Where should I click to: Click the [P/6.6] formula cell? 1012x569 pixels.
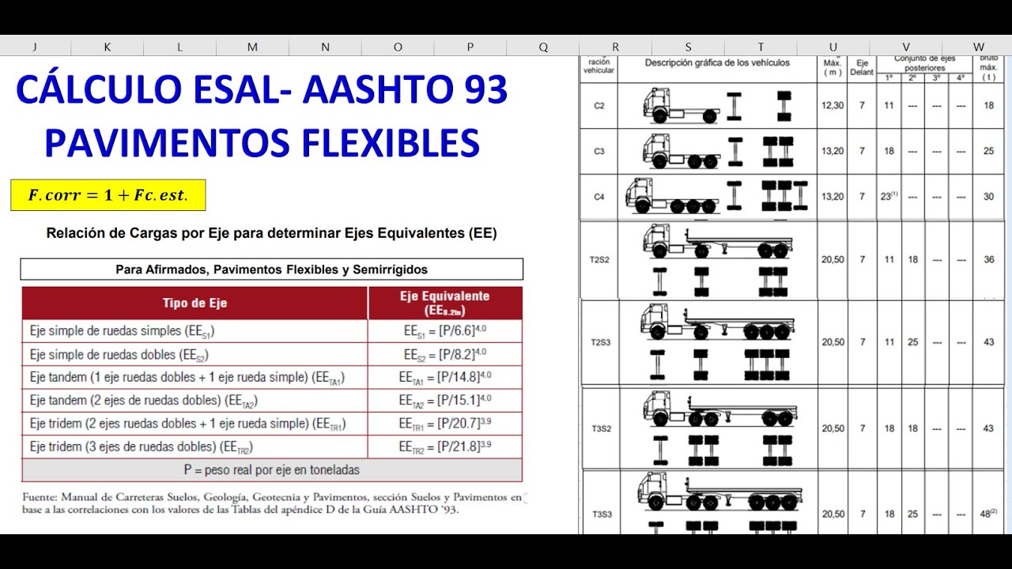[x=445, y=331]
